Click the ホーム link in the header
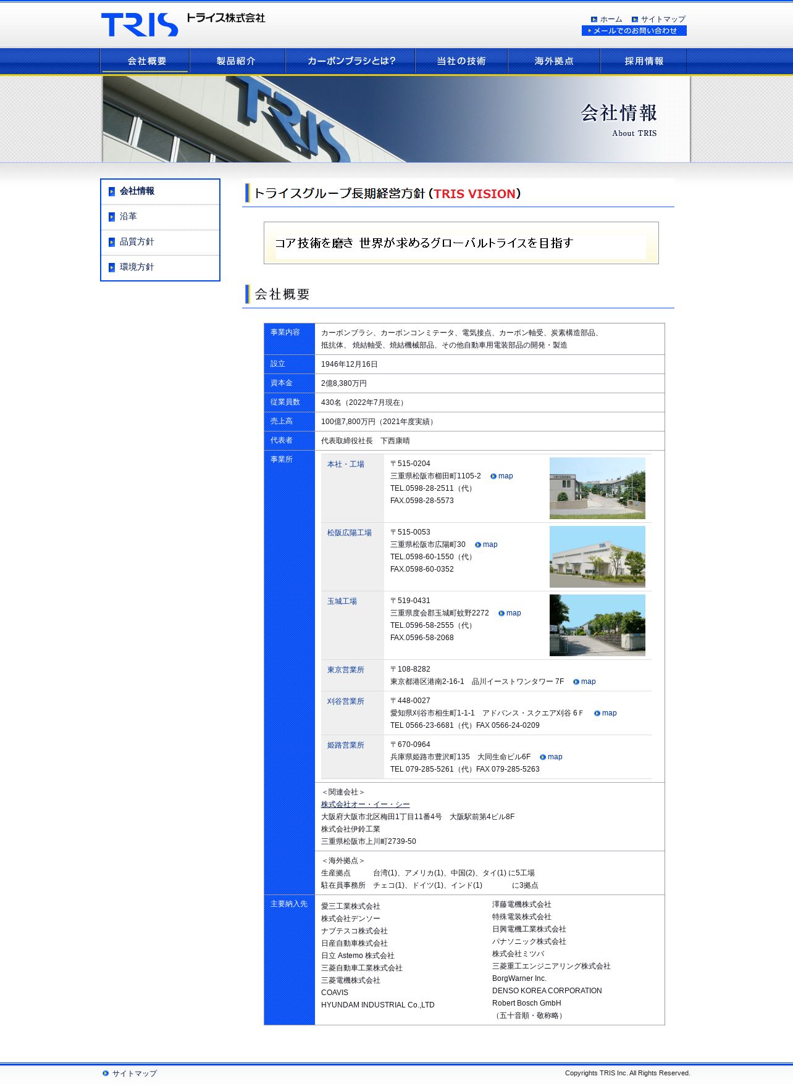793x1084 pixels. 611,20
